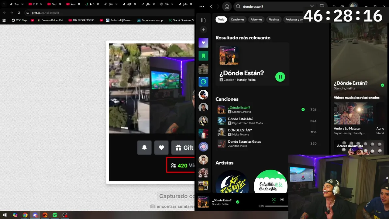
Task: Filter results by Playlists
Action: [274, 19]
